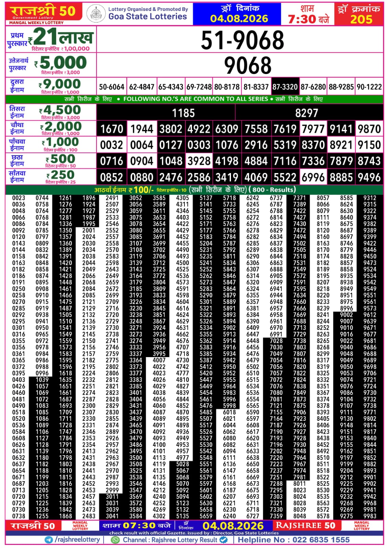This screenshot has width=387, height=548.
Task: Click the ₹9,000 second prize amount
Action: click(60, 84)
